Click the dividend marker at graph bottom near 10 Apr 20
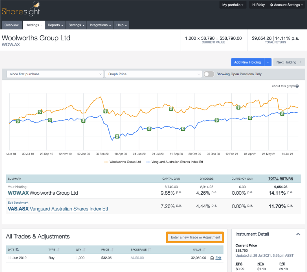Screen dimensions: 307x272 [117, 137]
